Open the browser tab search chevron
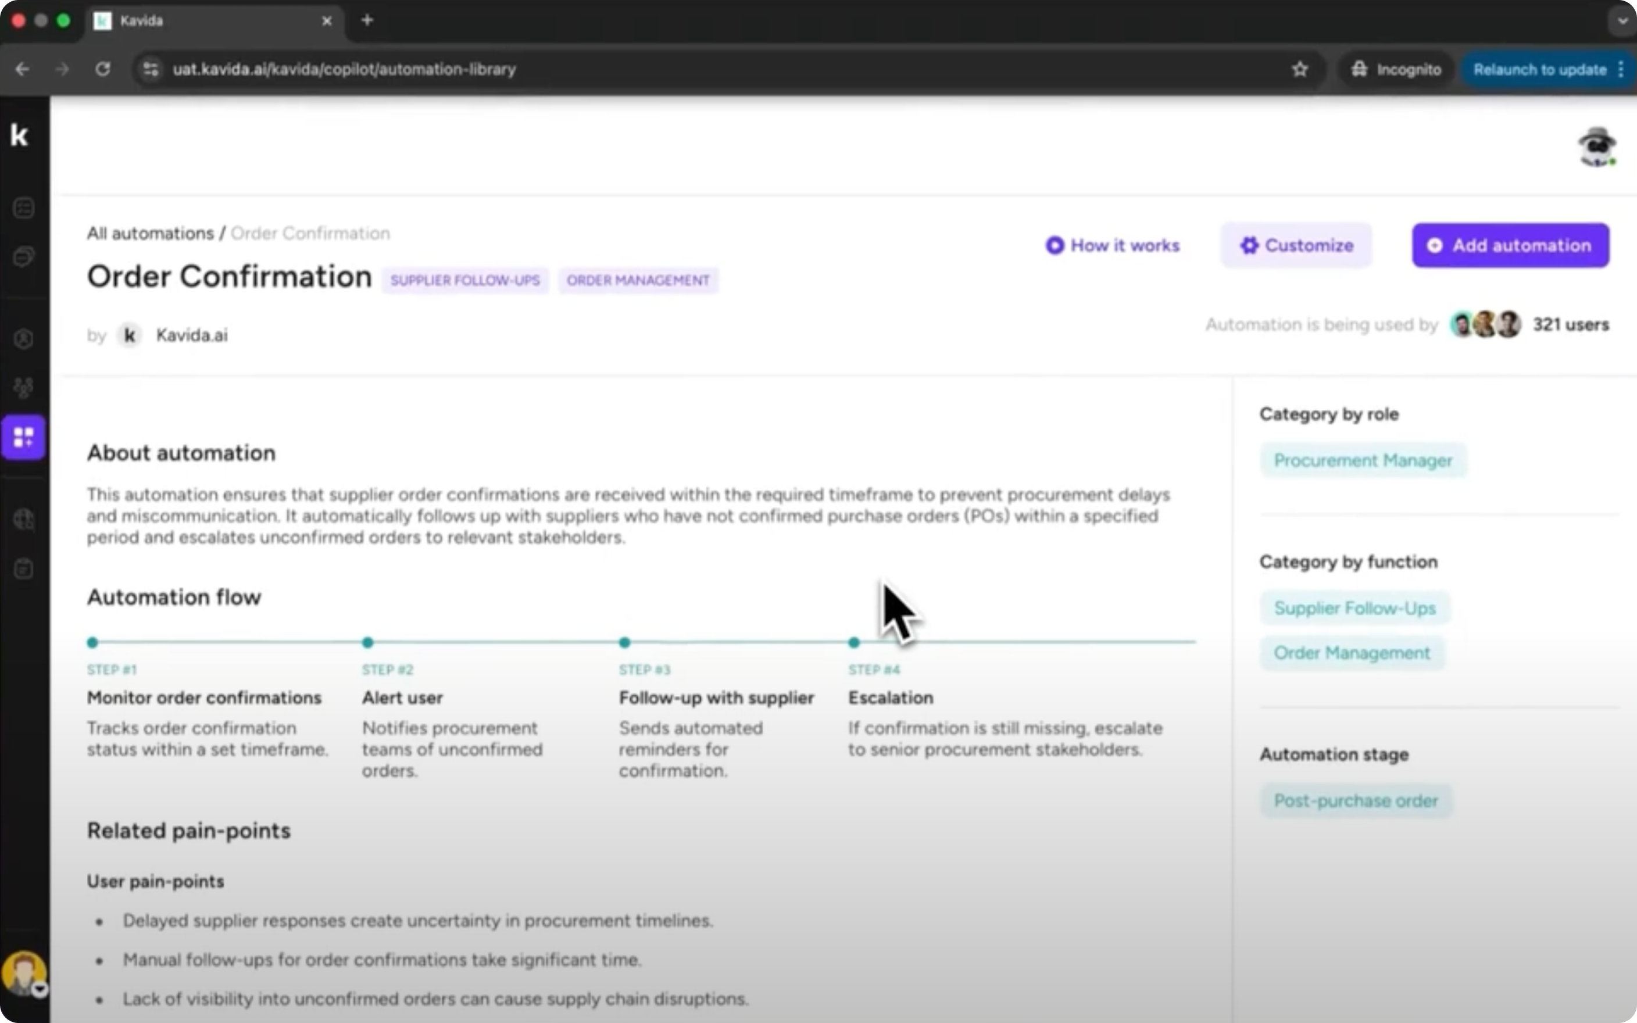This screenshot has width=1637, height=1023. tap(1621, 20)
